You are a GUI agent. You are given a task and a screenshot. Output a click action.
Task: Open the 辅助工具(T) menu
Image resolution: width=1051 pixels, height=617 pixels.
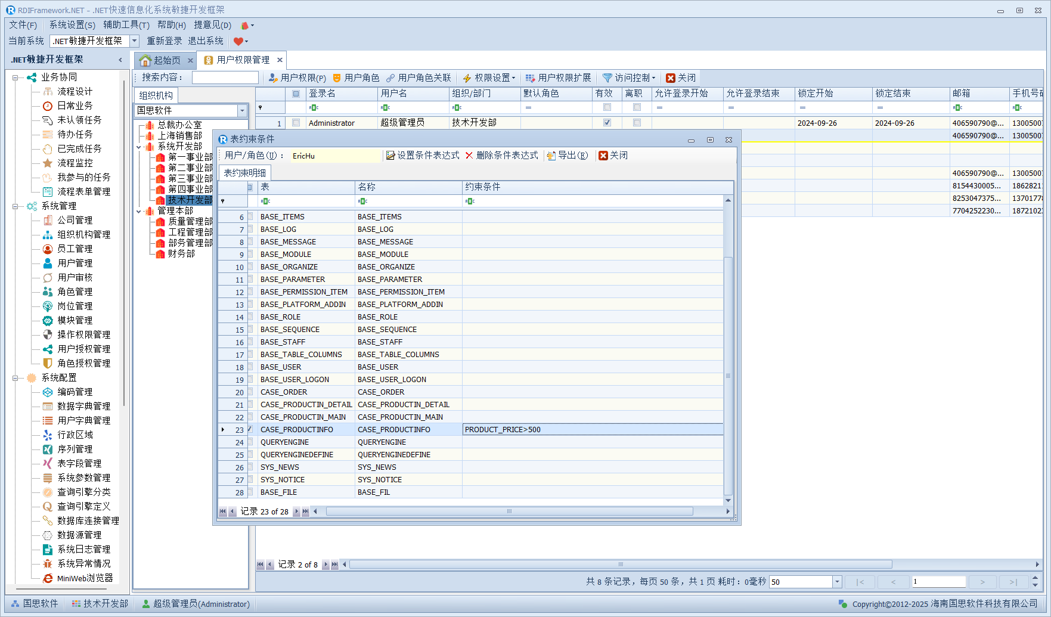126,25
